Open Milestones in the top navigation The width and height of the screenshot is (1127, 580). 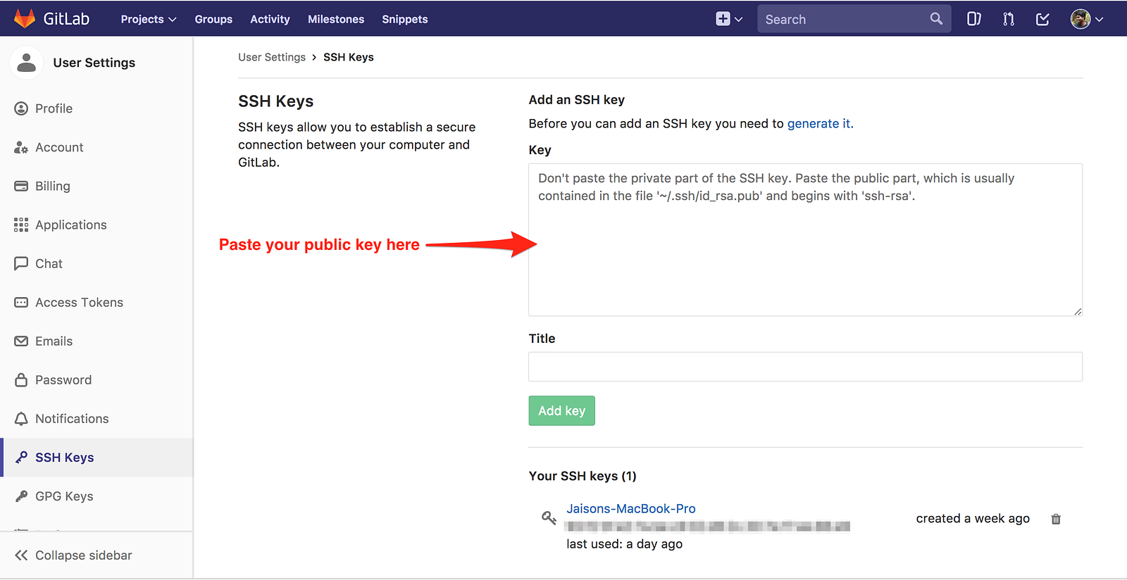[x=336, y=19]
